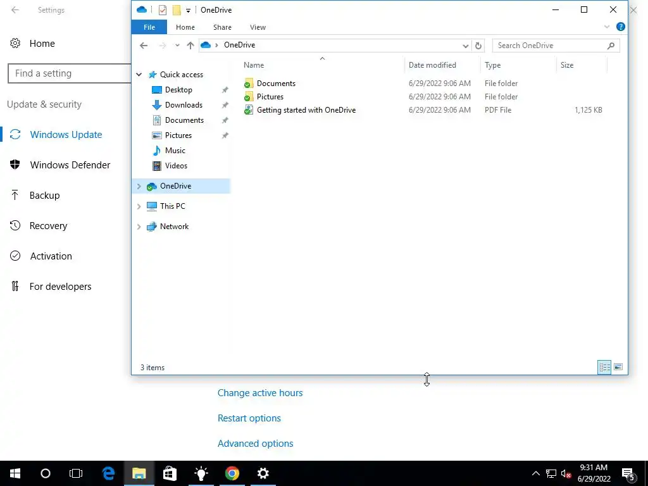Click the OneDrive address bar path
Viewport: 648px width, 486px height.
[239, 45]
